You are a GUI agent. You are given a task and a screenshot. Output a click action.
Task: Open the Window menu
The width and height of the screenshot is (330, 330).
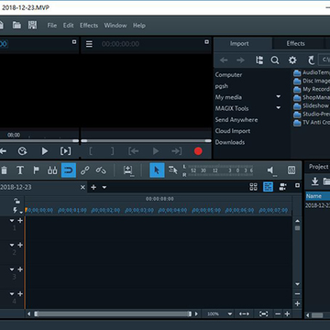click(x=115, y=26)
